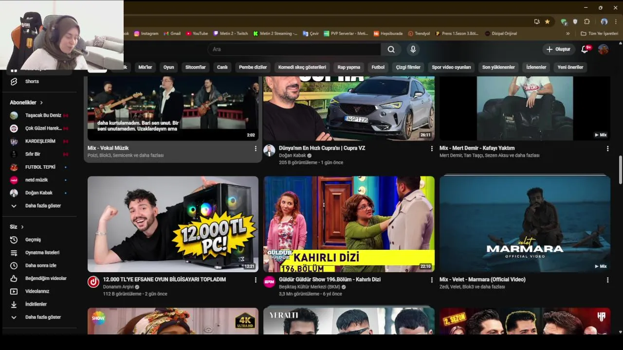Open more options for 12.000 TL'YE EFSANE video
Viewport: 623px width, 350px height.
pos(256,280)
